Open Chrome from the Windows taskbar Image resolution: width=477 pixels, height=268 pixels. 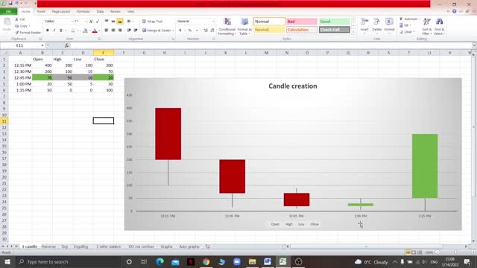[x=206, y=261]
